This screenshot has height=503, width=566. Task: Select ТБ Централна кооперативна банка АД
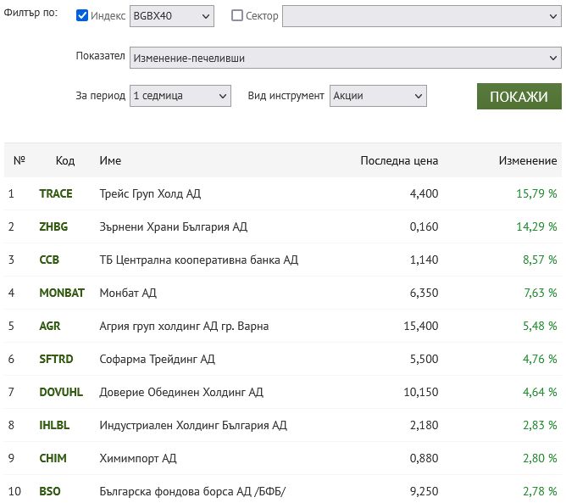(x=199, y=260)
